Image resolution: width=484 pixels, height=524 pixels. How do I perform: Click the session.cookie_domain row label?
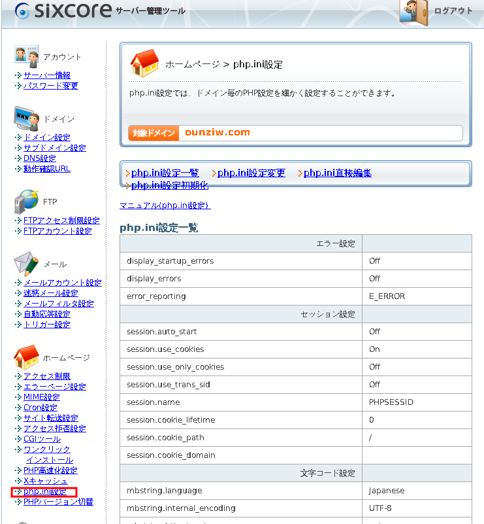pyautogui.click(x=170, y=455)
